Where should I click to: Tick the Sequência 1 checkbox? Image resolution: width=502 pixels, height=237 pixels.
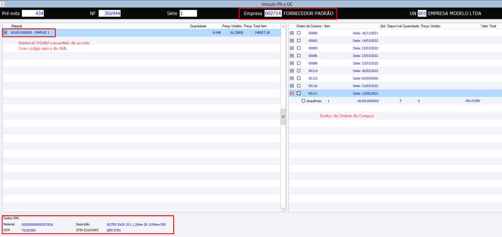[x=304, y=101]
